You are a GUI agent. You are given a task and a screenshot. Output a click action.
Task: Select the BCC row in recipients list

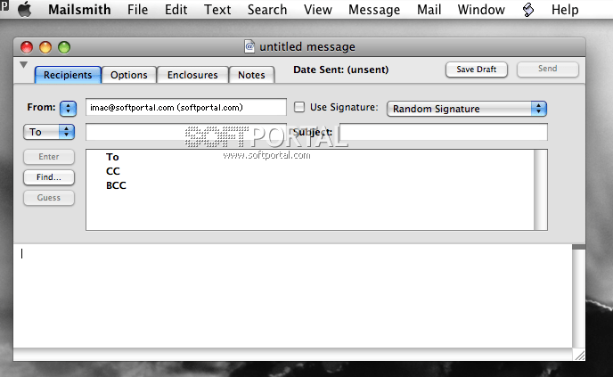coord(310,185)
